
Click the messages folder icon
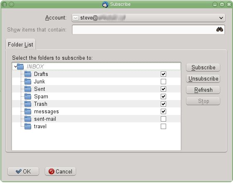pos(28,111)
